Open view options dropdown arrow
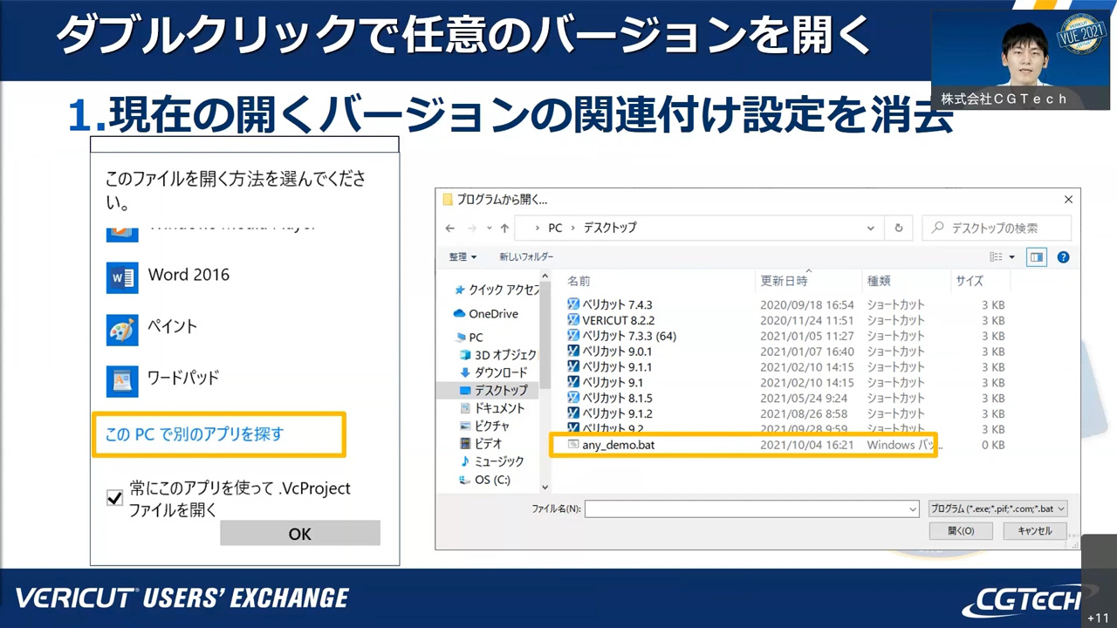This screenshot has height=628, width=1117. 1012,257
